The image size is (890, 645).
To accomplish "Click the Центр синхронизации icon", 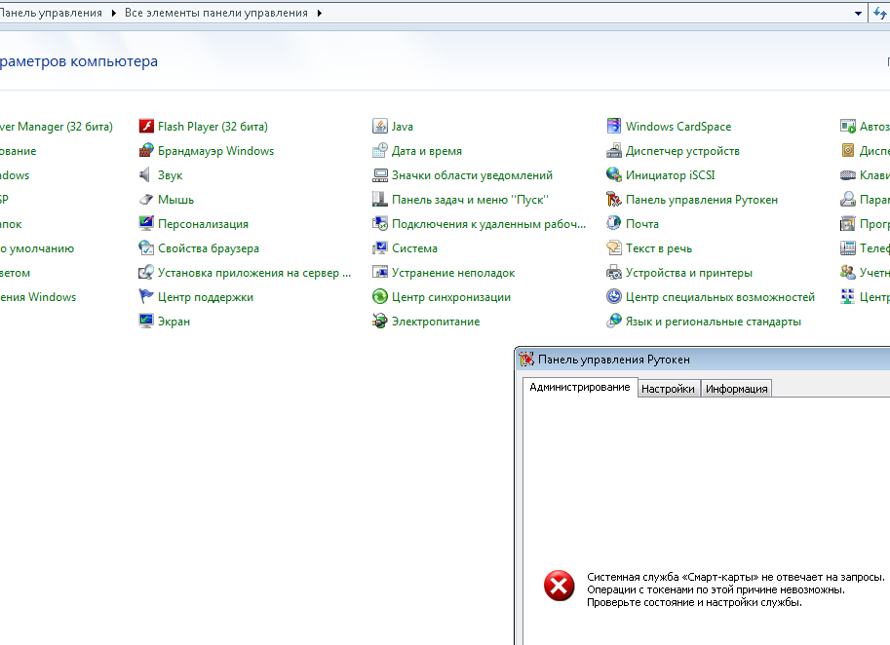I will (x=380, y=297).
